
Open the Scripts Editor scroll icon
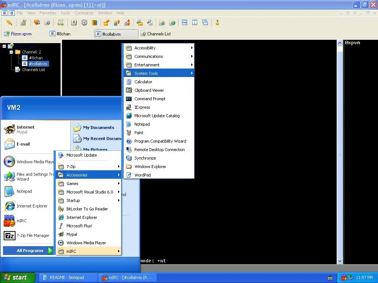pos(61,22)
